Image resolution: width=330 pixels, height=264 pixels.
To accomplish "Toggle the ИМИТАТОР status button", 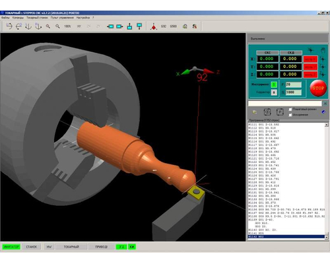I will point(11,247).
